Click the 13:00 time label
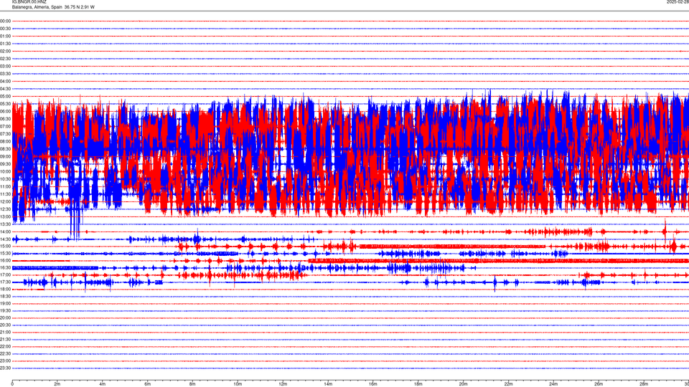Screen dimensions: 689x387 pos(5,216)
